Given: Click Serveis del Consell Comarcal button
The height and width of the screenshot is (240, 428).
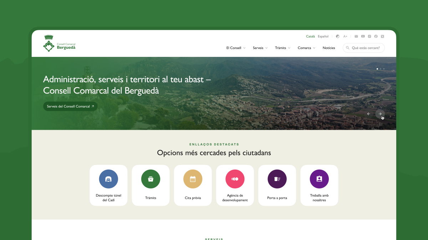Looking at the screenshot, I should click(70, 106).
